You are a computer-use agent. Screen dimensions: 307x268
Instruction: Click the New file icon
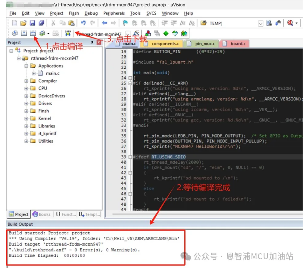pos(15,23)
